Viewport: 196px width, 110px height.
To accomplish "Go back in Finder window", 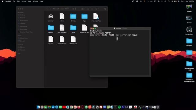I will click(47, 9).
